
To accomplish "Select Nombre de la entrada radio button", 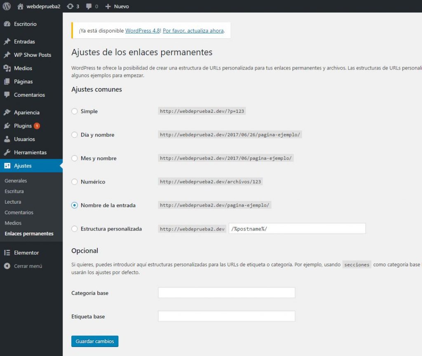I will click(x=75, y=205).
